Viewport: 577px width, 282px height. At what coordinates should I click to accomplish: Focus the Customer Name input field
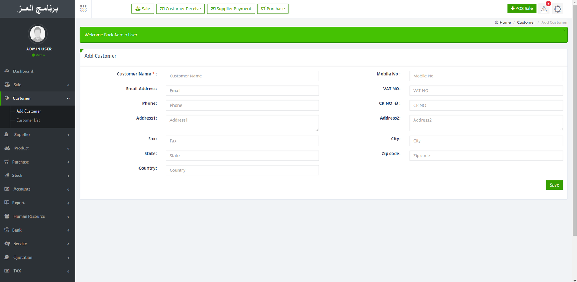coord(242,76)
